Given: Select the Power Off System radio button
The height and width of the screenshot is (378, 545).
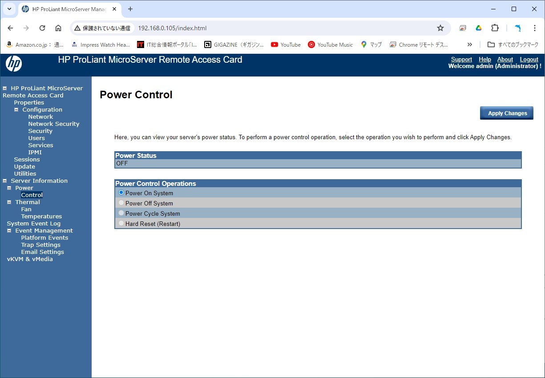Looking at the screenshot, I should tap(121, 203).
